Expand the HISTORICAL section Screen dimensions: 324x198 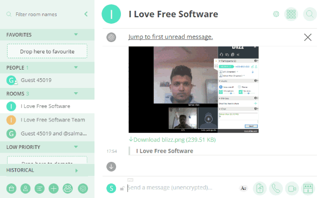click(77, 170)
